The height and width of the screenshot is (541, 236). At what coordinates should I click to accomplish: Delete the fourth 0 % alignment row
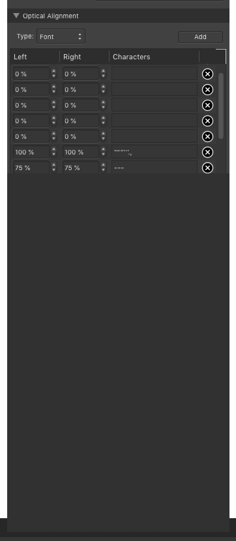pos(207,121)
